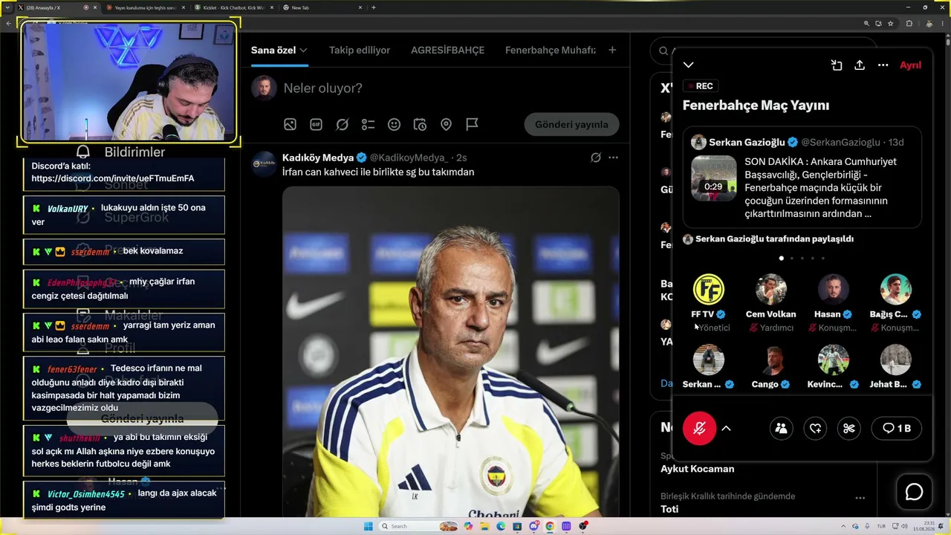This screenshot has width=951, height=535.
Task: Switch to the AGRESİFBAHÇE tab
Action: (x=447, y=50)
